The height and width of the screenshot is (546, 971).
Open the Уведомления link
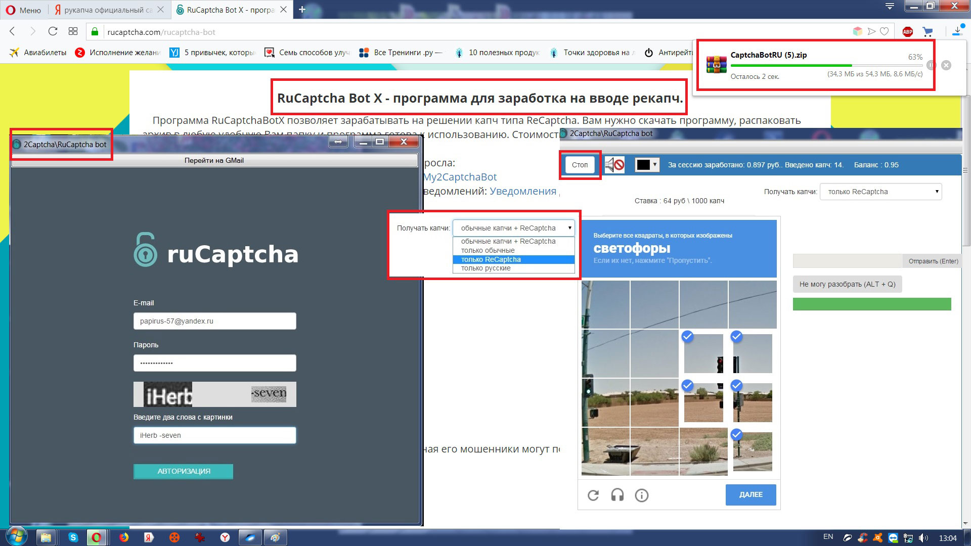523,191
